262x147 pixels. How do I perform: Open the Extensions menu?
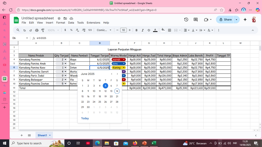coord(93,23)
